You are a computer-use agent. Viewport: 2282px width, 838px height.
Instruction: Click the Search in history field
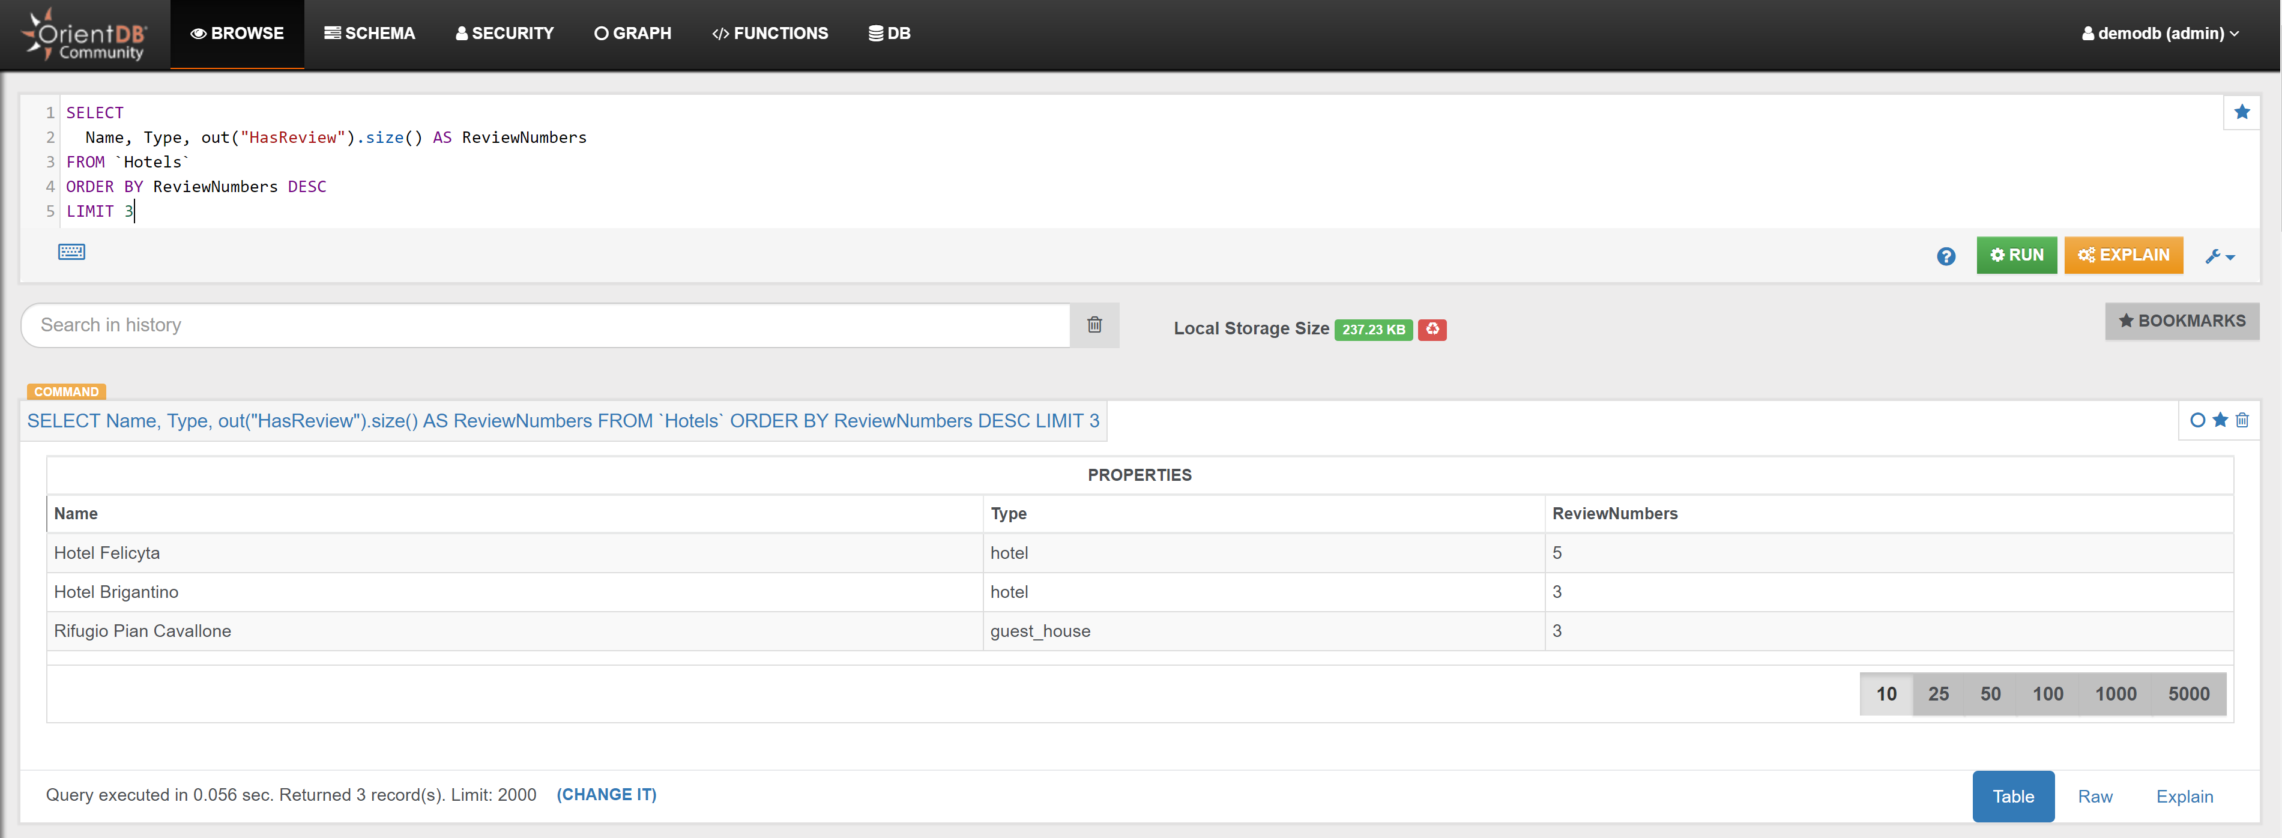click(545, 325)
